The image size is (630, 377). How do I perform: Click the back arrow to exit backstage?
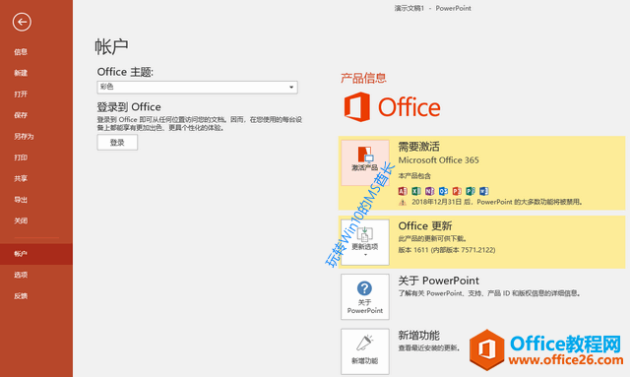coord(22,22)
